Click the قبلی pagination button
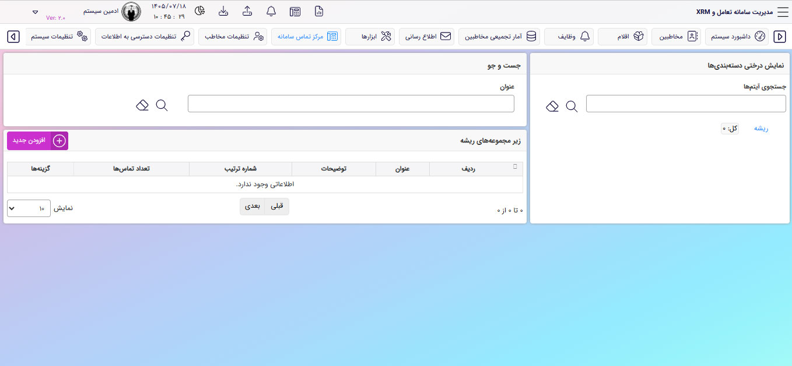 (276, 207)
